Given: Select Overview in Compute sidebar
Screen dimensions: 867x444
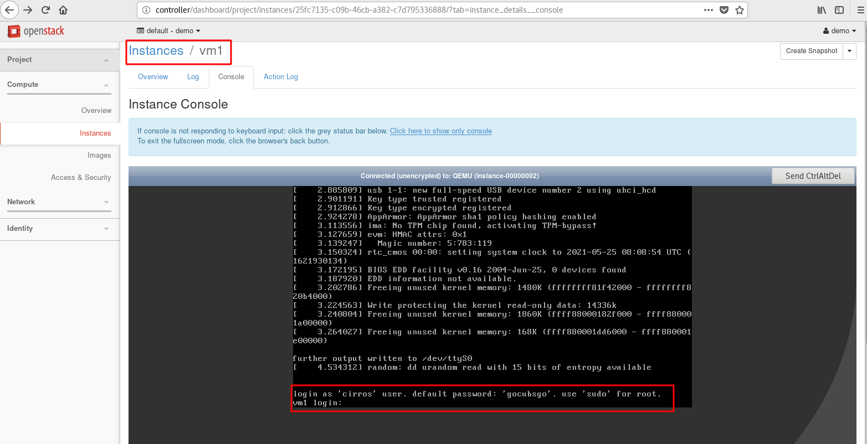Looking at the screenshot, I should click(96, 111).
